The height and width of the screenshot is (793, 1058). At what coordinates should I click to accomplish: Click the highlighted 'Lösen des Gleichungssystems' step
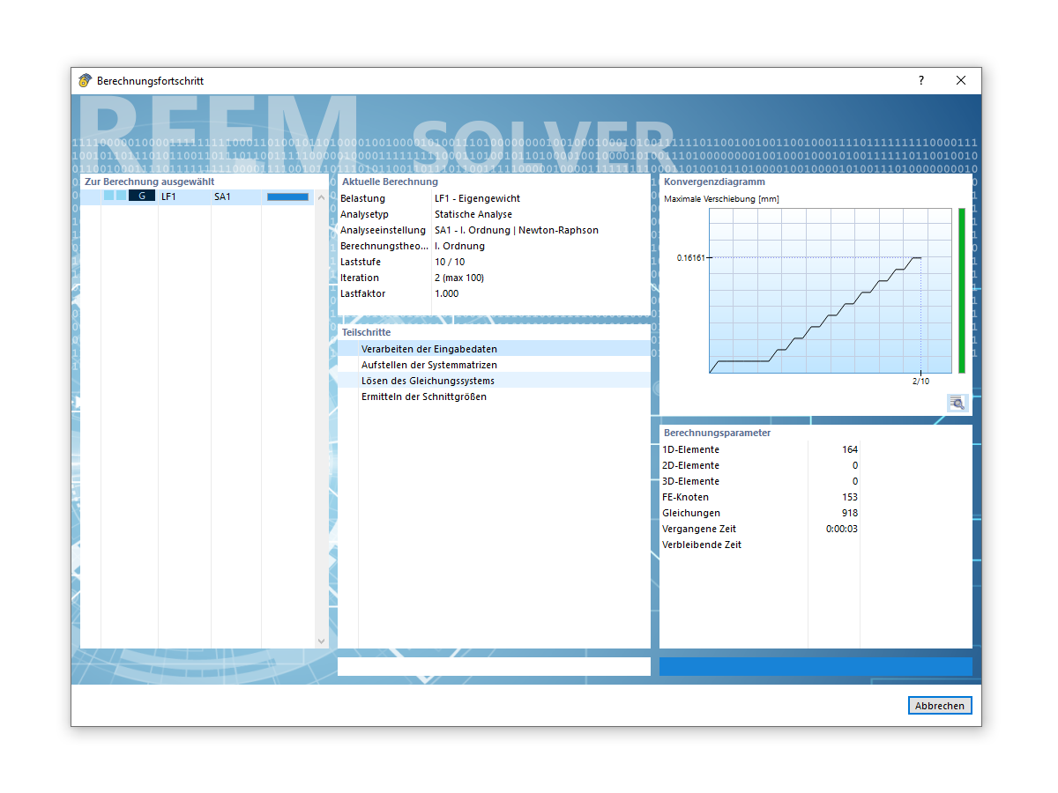coord(429,380)
